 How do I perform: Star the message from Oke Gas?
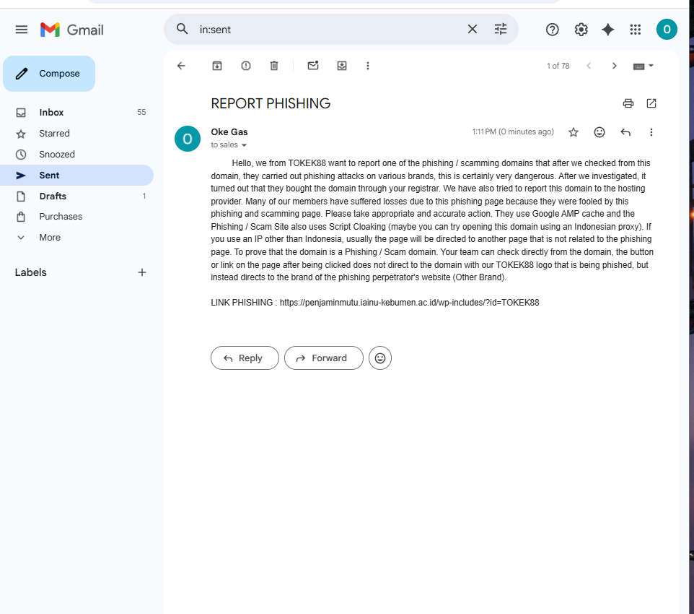(574, 132)
